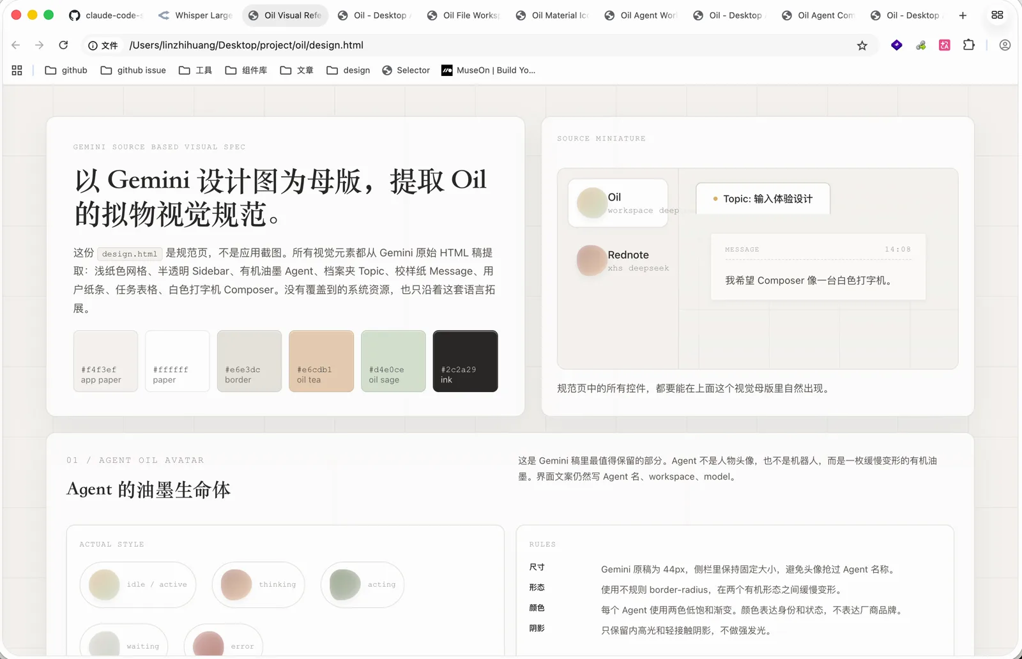The height and width of the screenshot is (659, 1022).
Task: Open the tab groups overview icon
Action: pos(997,15)
